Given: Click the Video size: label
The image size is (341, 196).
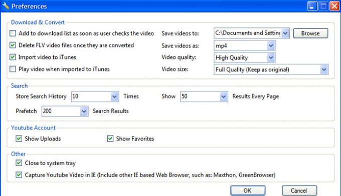Looking at the screenshot, I should 175,69.
